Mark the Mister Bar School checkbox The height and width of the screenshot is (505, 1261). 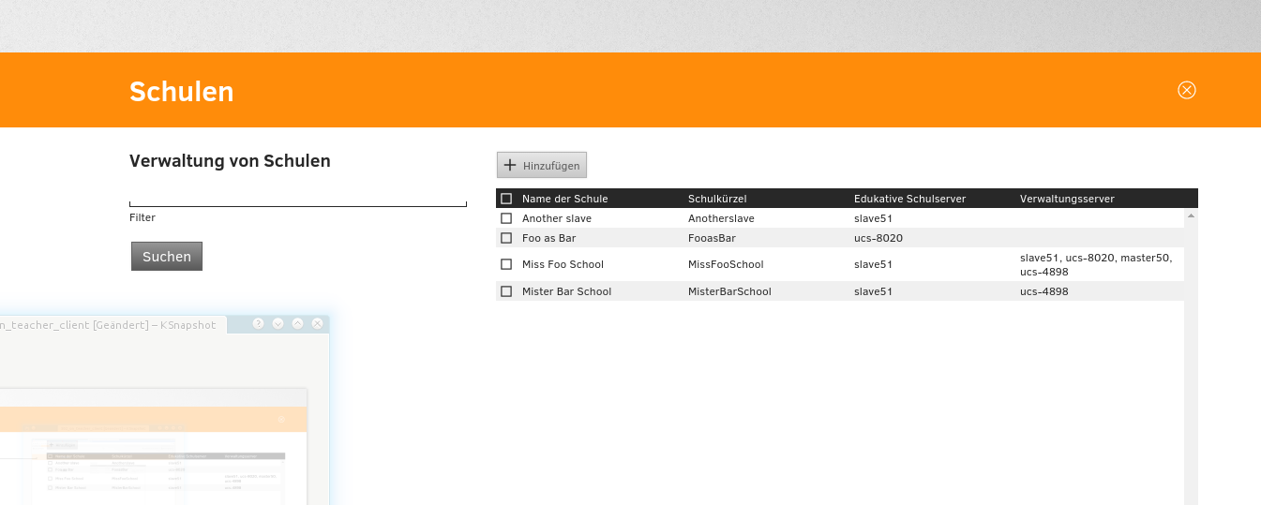(x=506, y=291)
